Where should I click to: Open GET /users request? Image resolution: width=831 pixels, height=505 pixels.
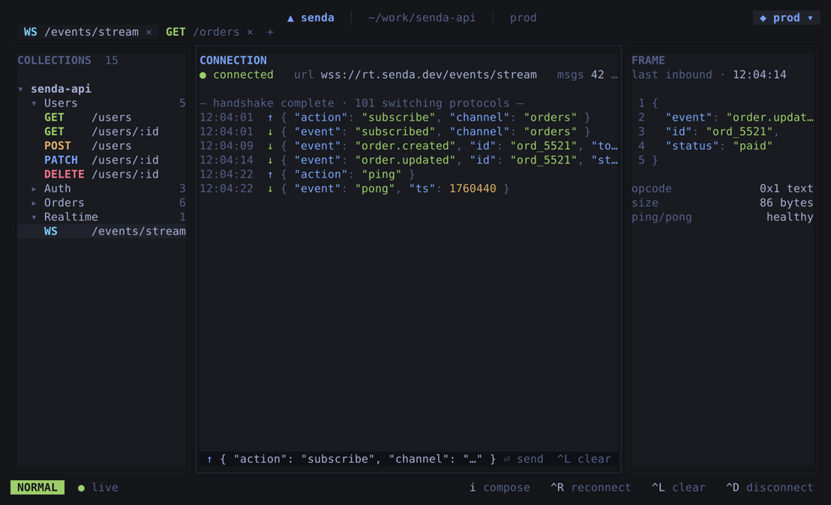[102, 117]
